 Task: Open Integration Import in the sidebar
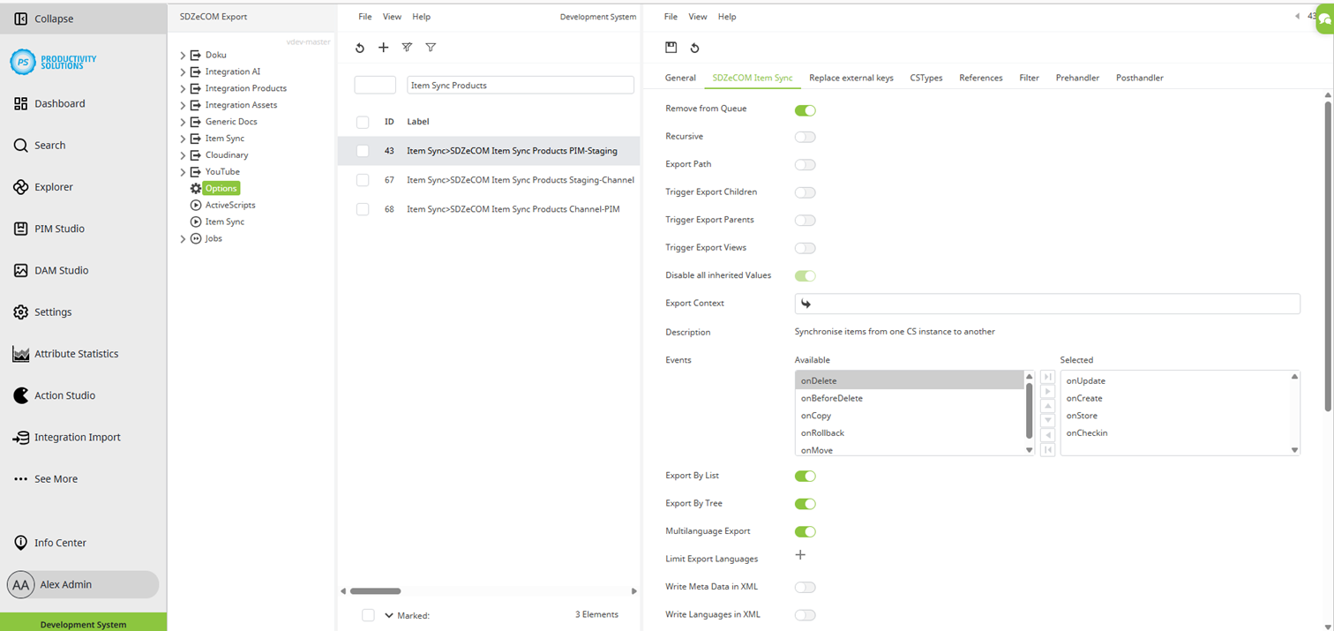tap(66, 437)
